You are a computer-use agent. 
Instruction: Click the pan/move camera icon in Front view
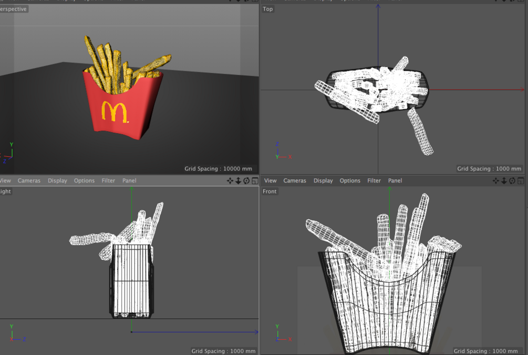[x=495, y=181]
